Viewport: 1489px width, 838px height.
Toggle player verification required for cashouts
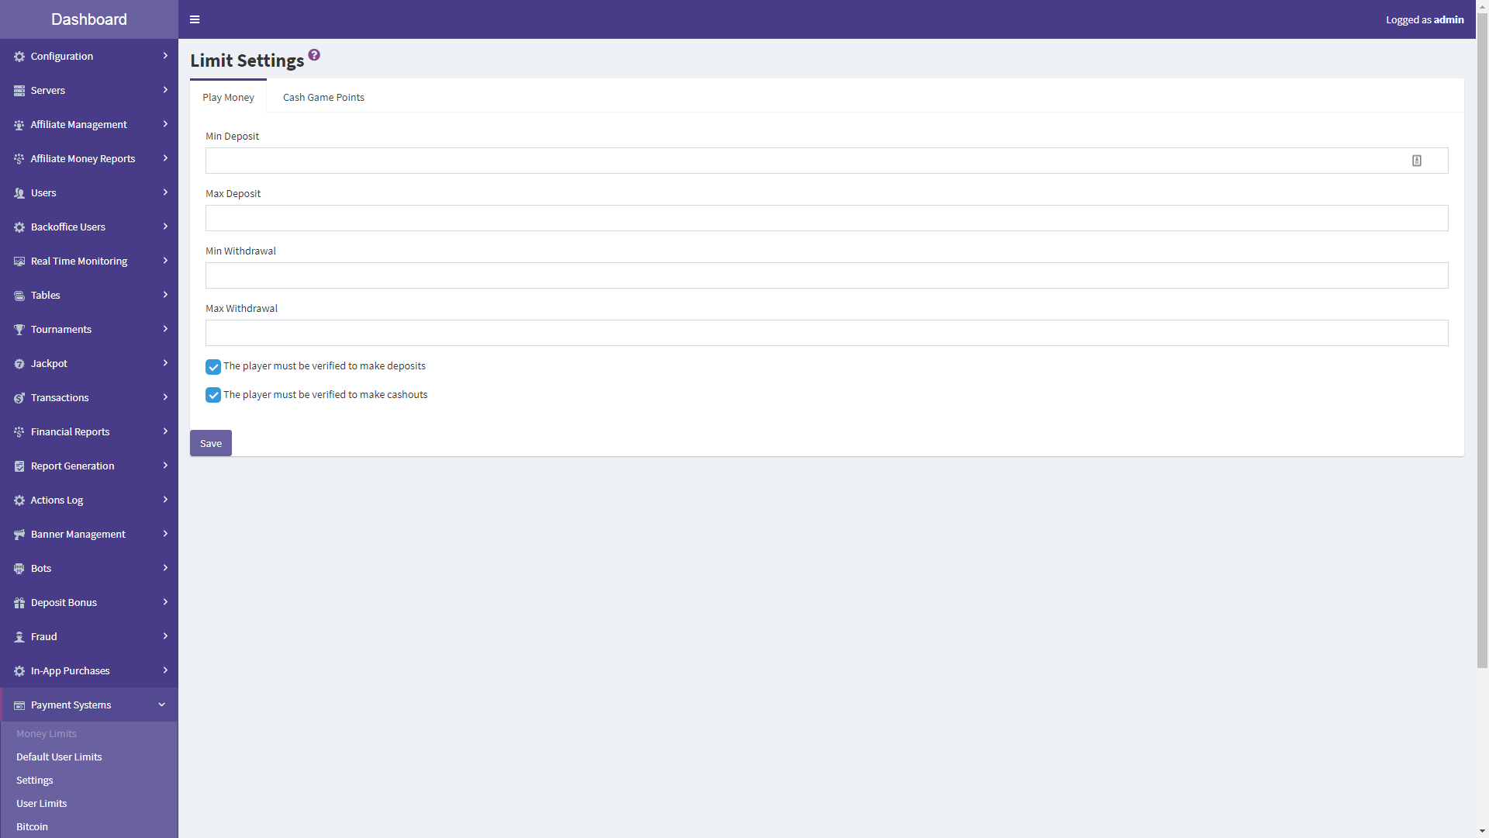point(214,394)
